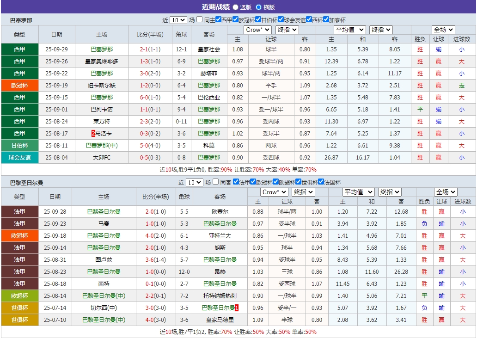Click the 巴黎圣日尔曼 link in 25-09-28 row
This screenshot has width=477, height=339.
[104, 212]
